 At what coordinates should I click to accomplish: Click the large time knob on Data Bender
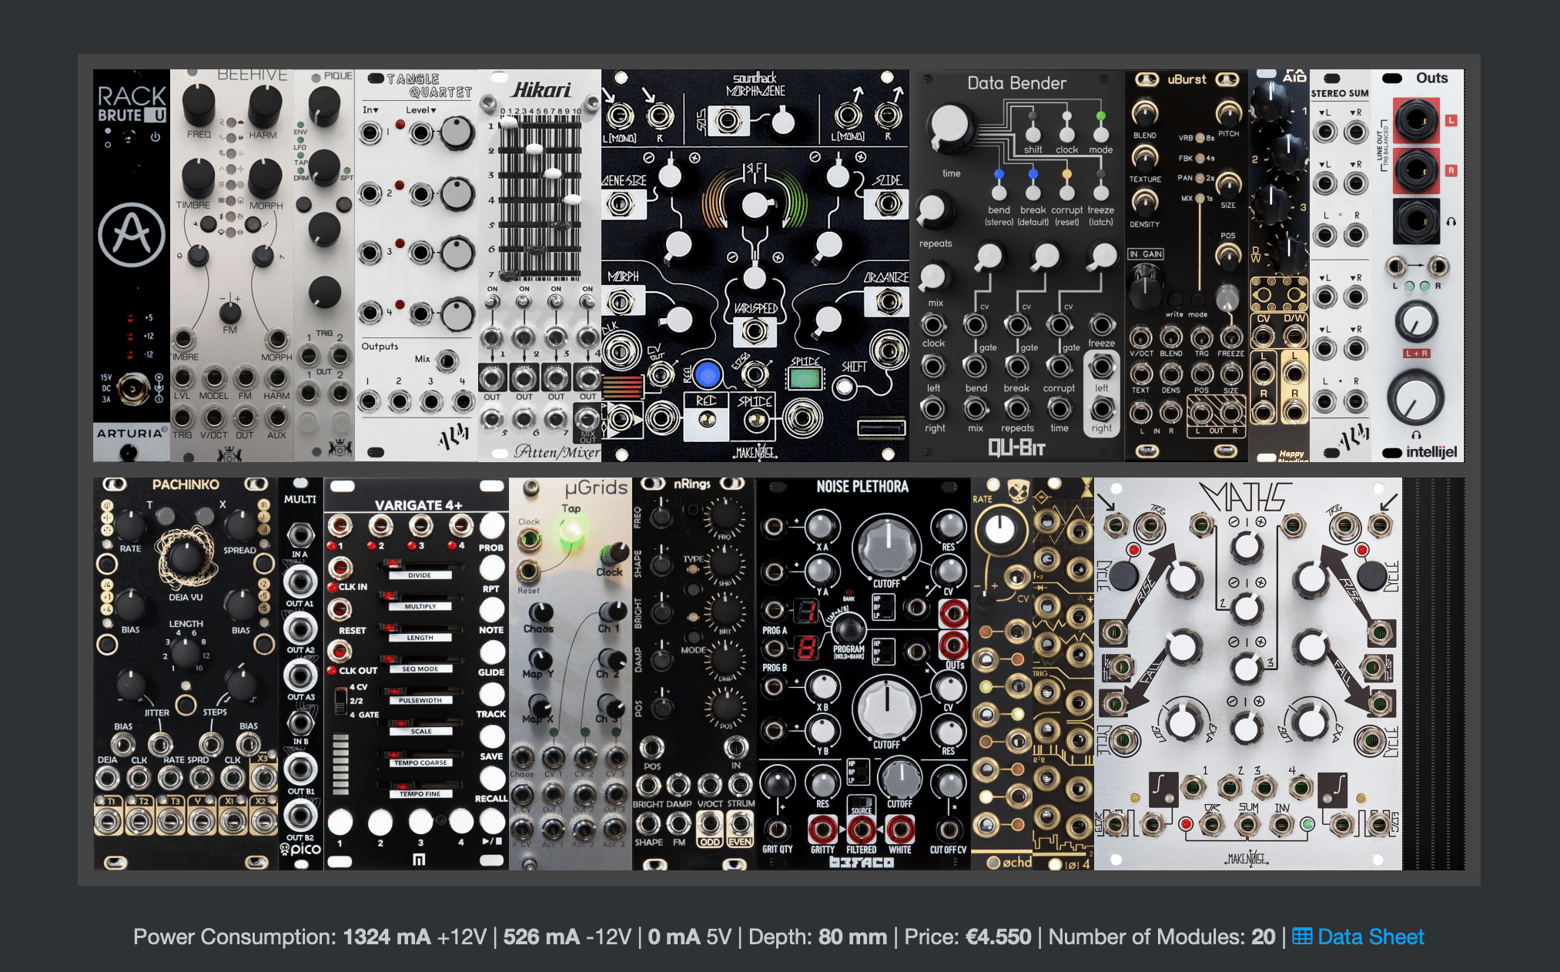pos(950,126)
